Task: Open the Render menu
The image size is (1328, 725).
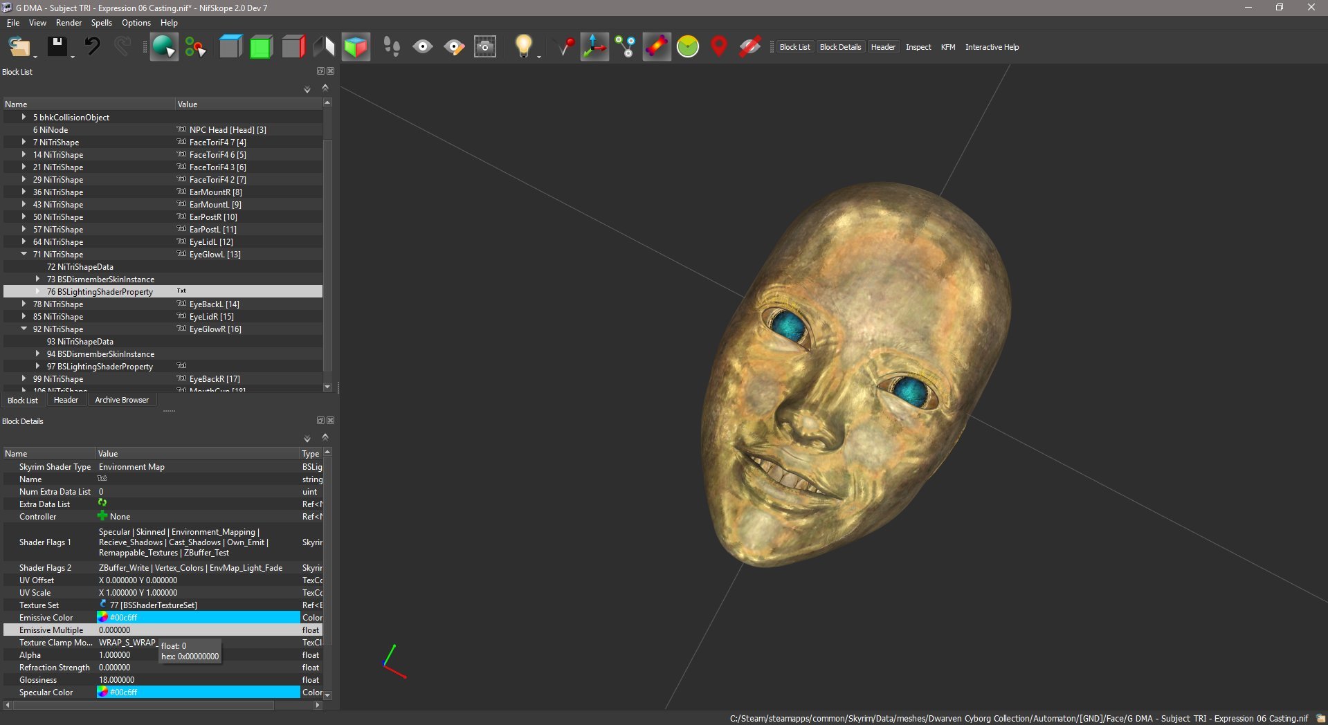Action: tap(69, 23)
